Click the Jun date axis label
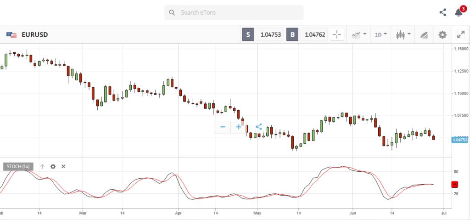The image size is (470, 220). (x=353, y=214)
